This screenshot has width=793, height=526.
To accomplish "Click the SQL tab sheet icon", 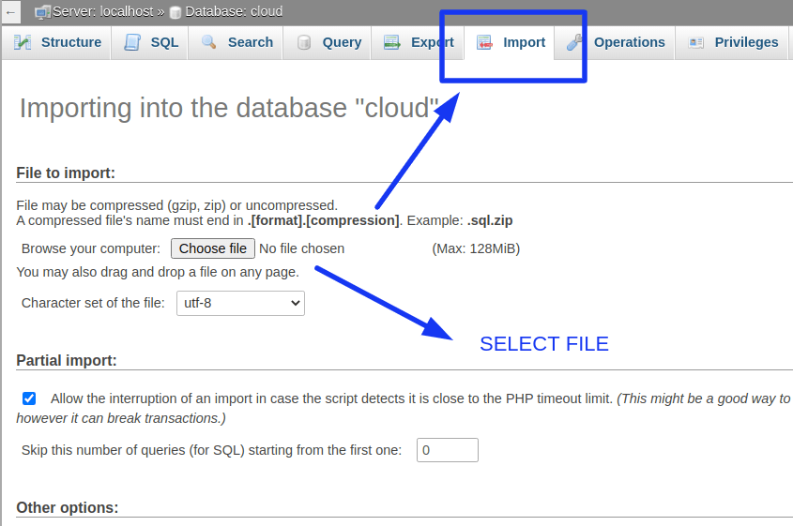I will (x=132, y=42).
